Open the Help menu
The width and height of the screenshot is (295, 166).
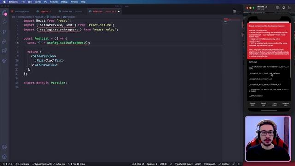[83, 2]
